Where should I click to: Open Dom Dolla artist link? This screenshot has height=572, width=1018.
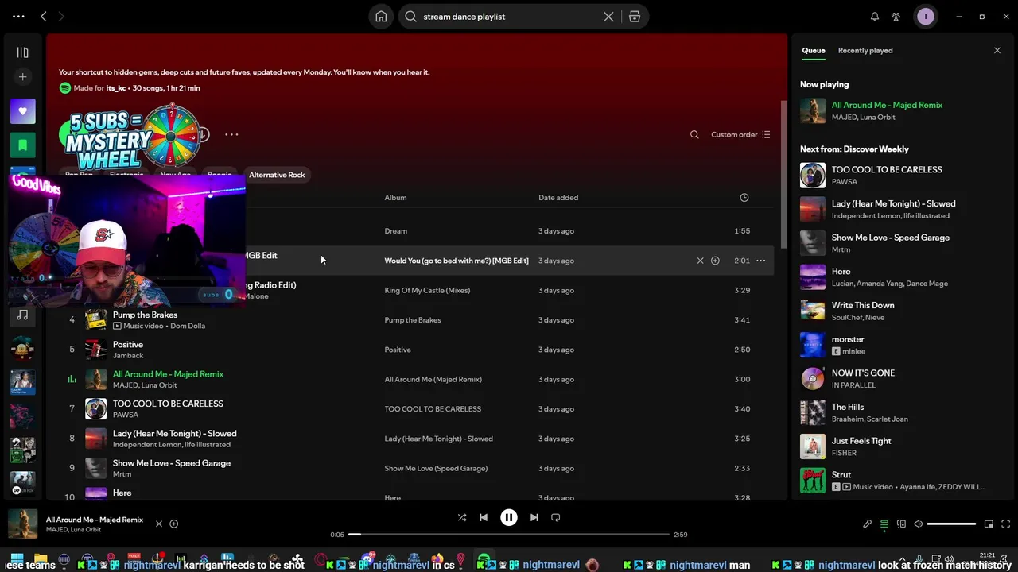(x=186, y=326)
